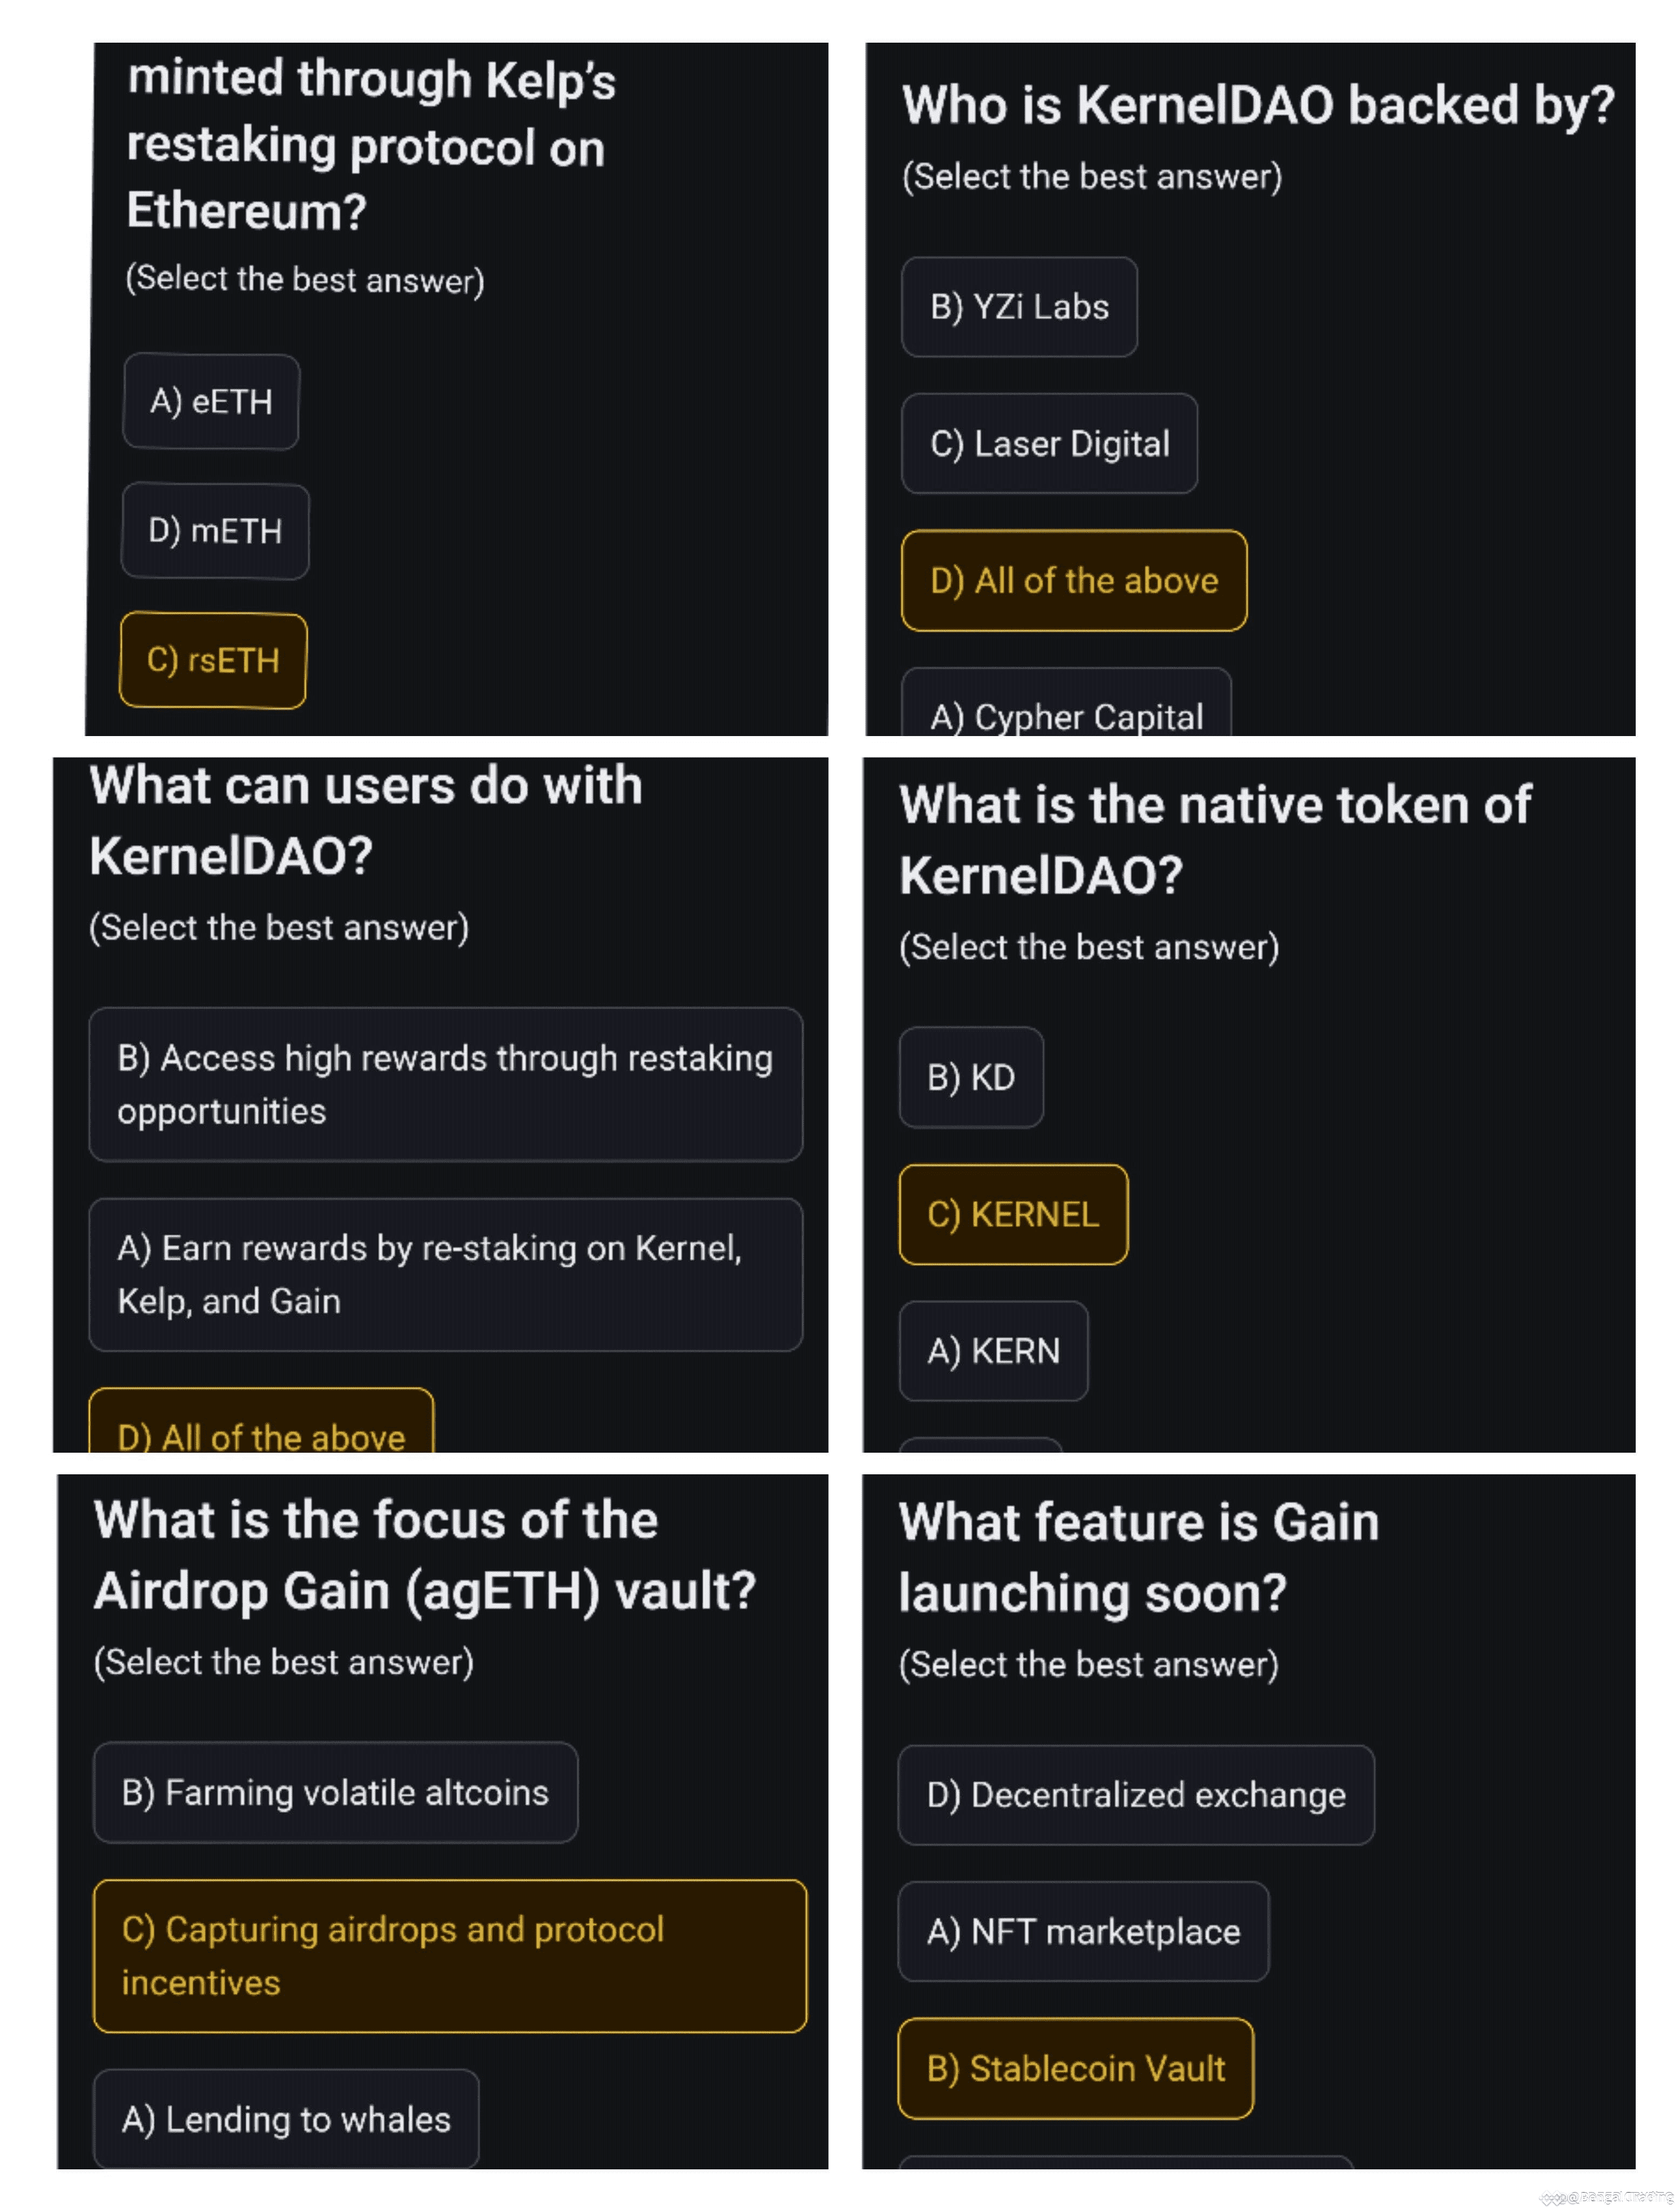
Task: Choose the D) mETH option
Action: (x=215, y=531)
